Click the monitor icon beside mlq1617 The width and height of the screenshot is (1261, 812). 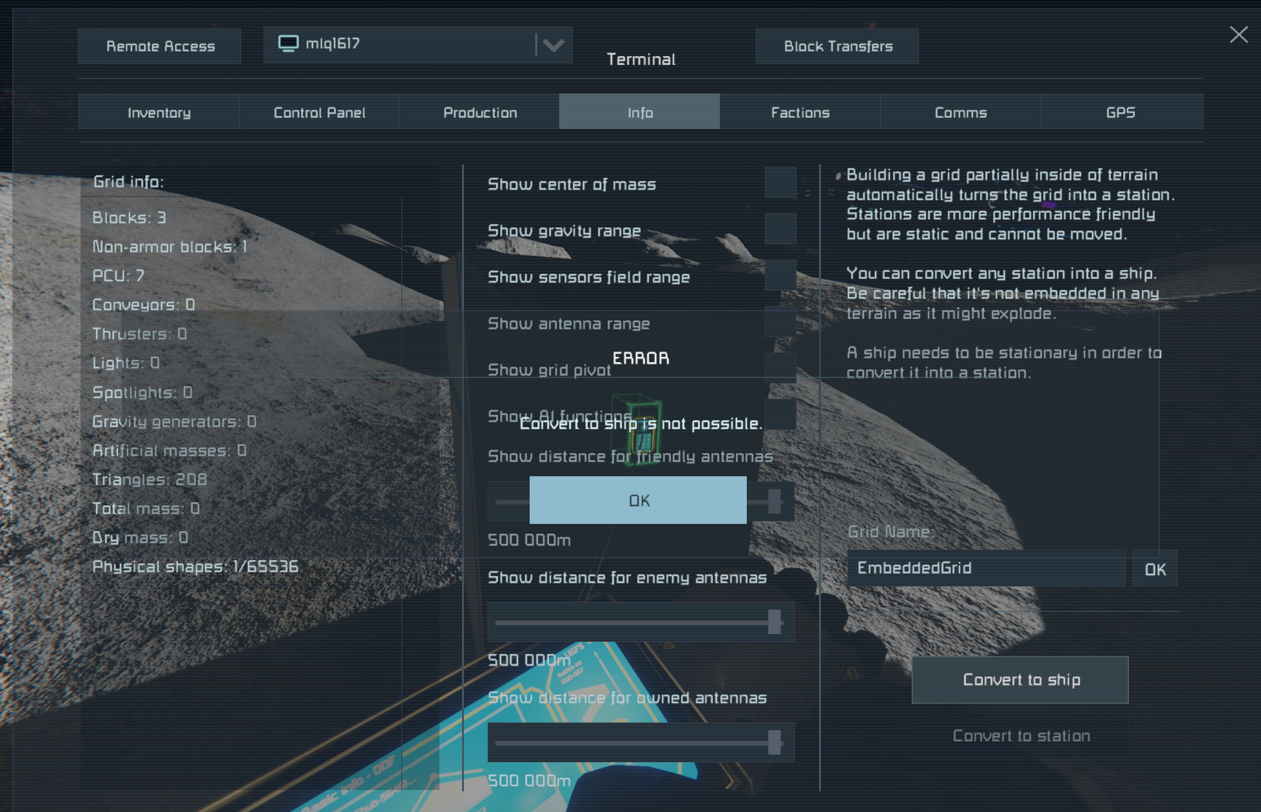tap(288, 44)
